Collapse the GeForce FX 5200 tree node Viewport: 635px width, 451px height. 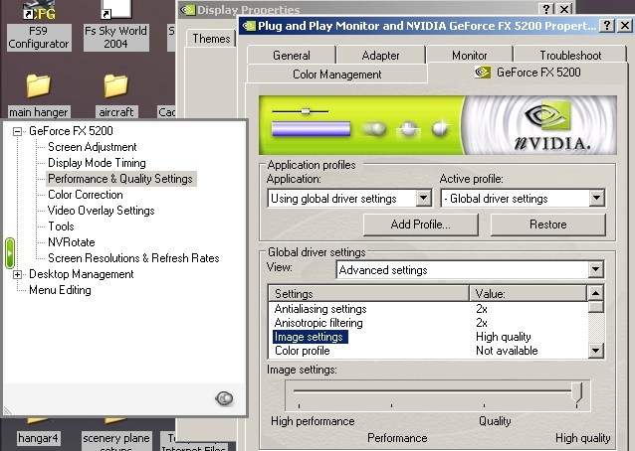(17, 131)
